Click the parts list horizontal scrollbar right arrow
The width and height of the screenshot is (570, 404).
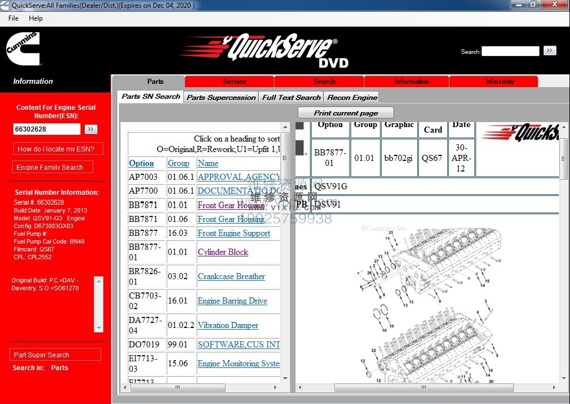pyautogui.click(x=275, y=388)
